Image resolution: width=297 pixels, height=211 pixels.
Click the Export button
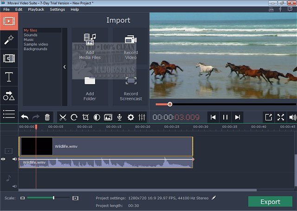click(x=270, y=202)
